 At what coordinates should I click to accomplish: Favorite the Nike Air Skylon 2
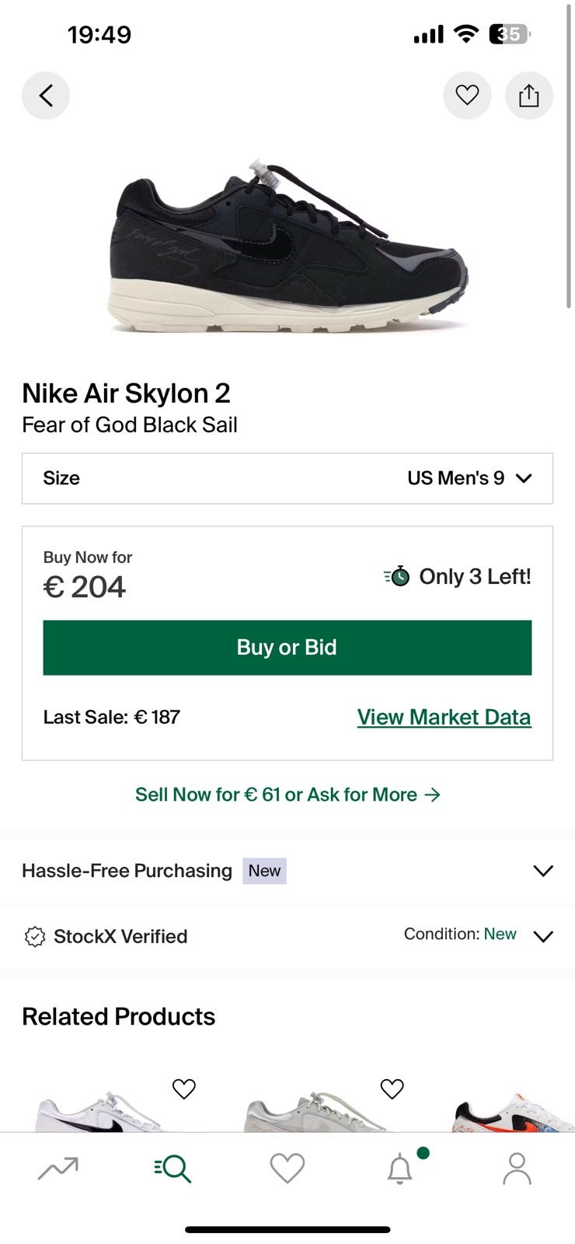pyautogui.click(x=467, y=96)
